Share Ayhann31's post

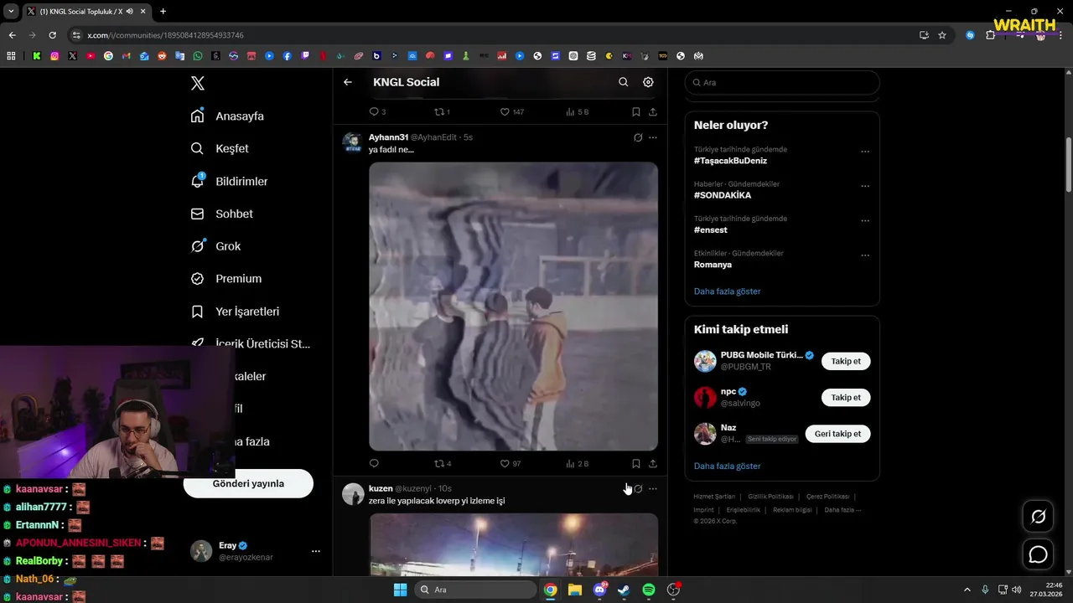coord(653,463)
